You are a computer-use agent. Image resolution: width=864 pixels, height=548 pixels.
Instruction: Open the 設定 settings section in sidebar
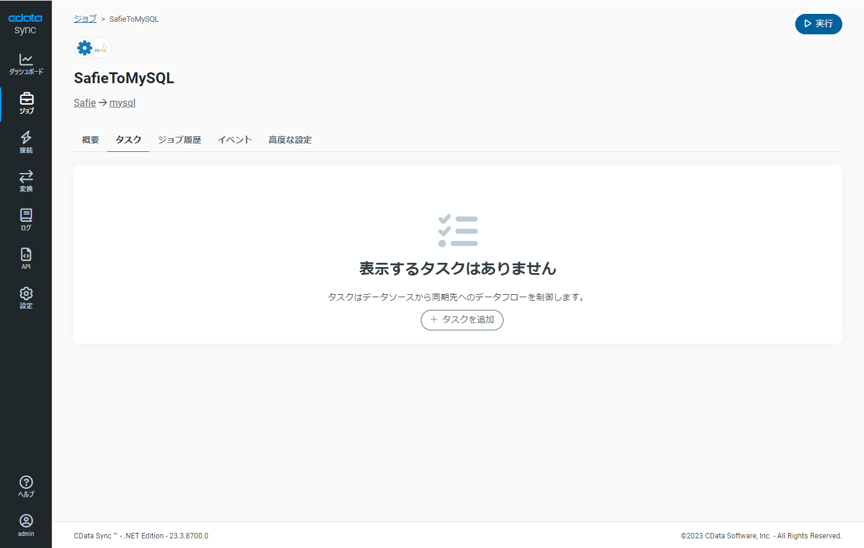[26, 298]
